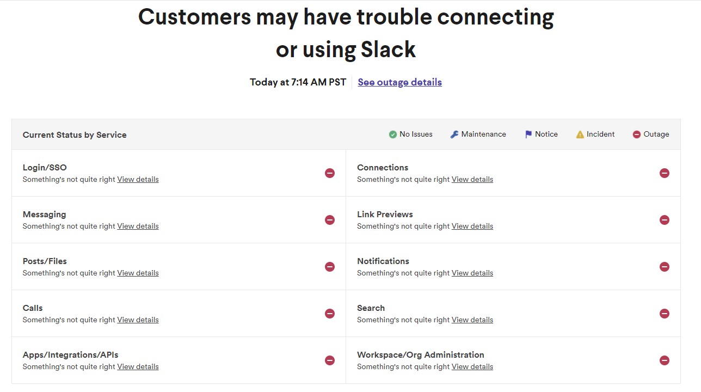View details for Login/SSO
Screen dimensions: 701x392
138,179
